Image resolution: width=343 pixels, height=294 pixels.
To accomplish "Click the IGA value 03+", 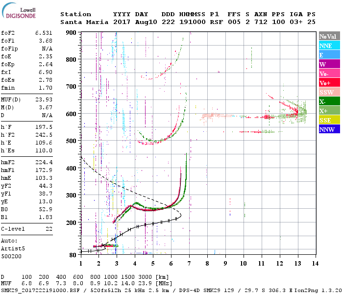I will [x=296, y=22].
